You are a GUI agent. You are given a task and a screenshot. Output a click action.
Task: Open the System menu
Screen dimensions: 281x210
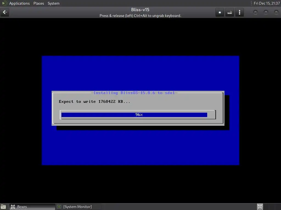coord(54,3)
